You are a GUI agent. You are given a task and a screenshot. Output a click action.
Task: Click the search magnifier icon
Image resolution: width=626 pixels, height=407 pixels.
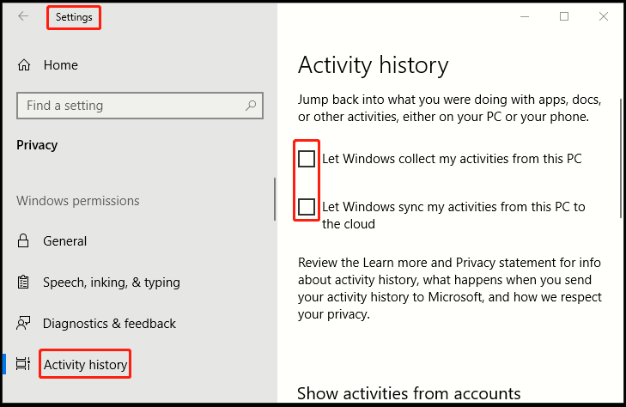[251, 106]
